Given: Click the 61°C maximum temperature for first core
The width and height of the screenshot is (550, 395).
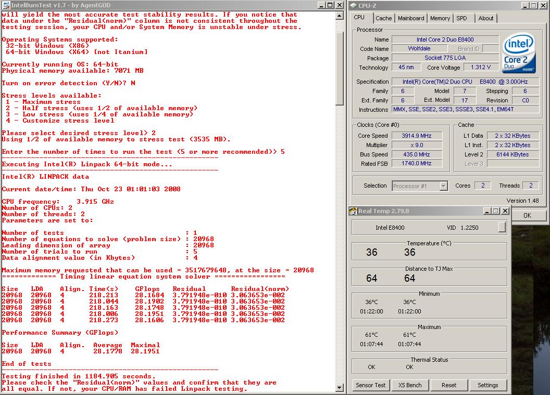Looking at the screenshot, I should click(371, 335).
